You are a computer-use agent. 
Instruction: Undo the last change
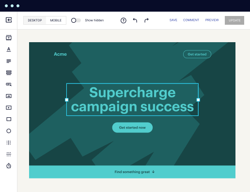135,20
